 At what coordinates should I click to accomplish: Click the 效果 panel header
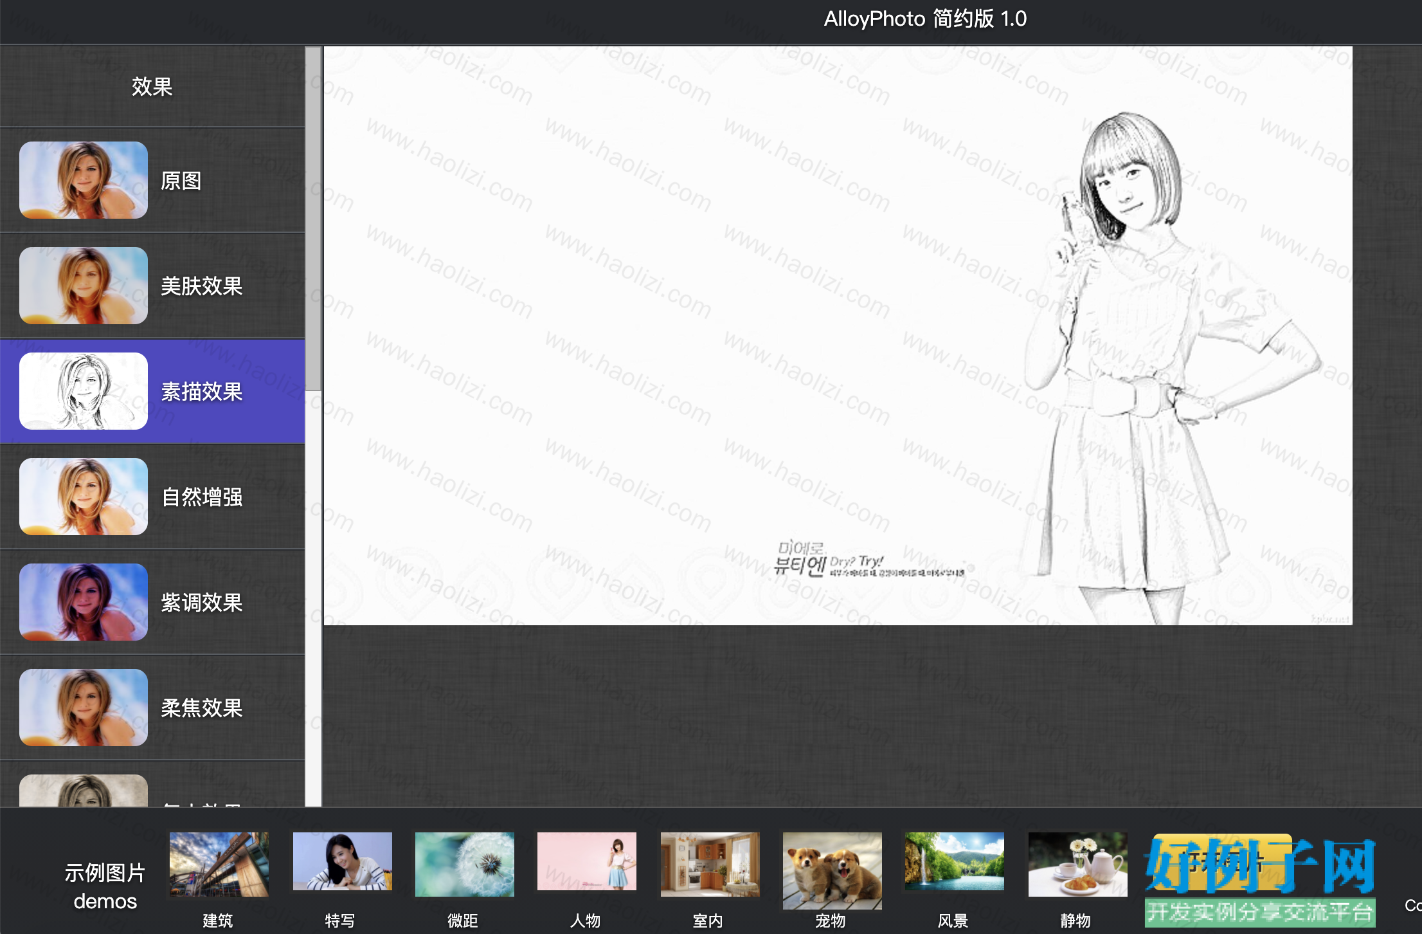pyautogui.click(x=152, y=86)
